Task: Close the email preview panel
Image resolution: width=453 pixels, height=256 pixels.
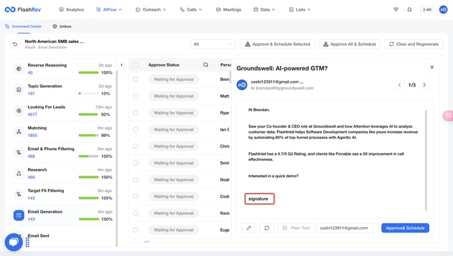Action: [x=432, y=67]
